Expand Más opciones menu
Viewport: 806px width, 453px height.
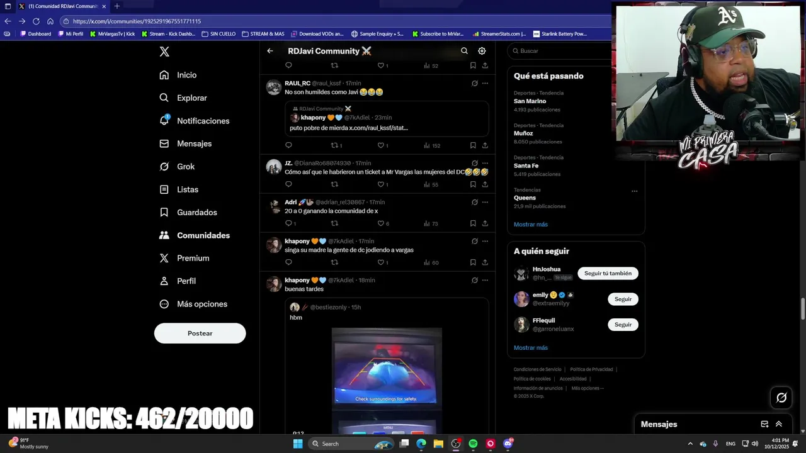(x=193, y=304)
